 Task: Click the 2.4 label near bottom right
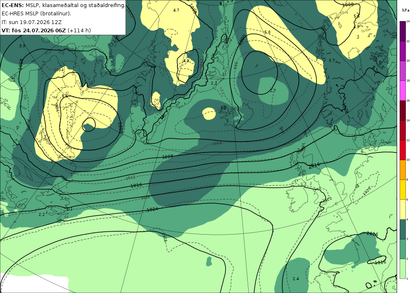(x=295, y=279)
